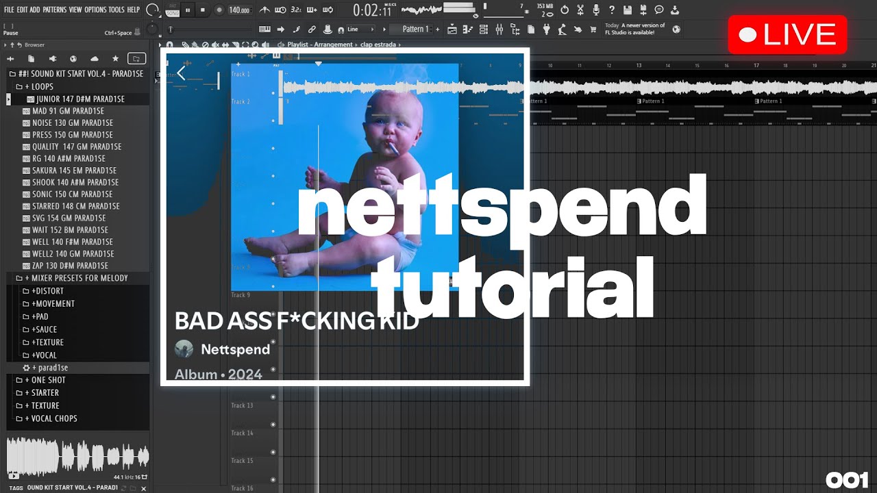Click the tempo tapper icon
This screenshot has width=877, height=493.
coord(562,29)
